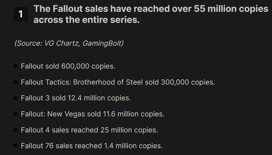Image resolution: width=272 pixels, height=155 pixels.
Task: Click the VG Chartz source text
Action: (x=62, y=43)
